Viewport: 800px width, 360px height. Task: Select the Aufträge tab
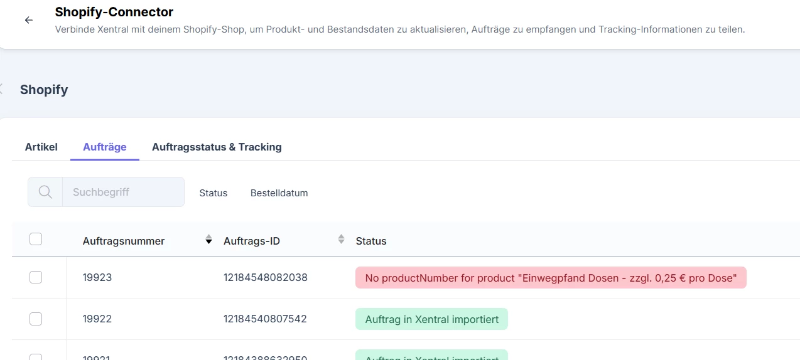(x=105, y=147)
